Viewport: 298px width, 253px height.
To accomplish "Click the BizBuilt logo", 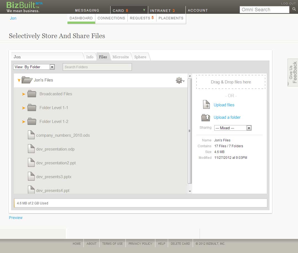I will point(25,7).
